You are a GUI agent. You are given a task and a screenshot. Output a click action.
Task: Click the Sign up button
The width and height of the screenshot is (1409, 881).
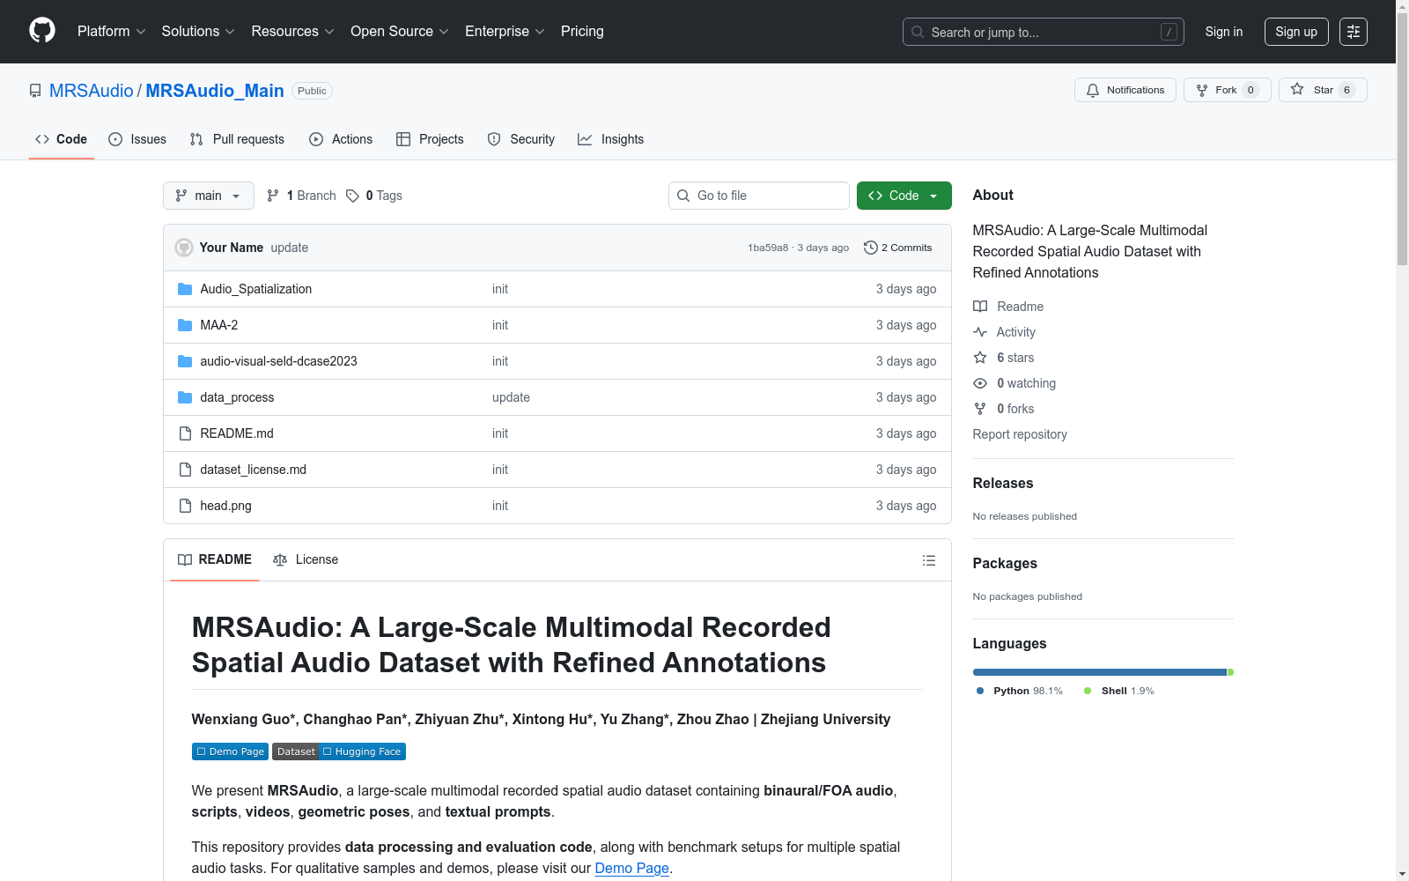[x=1296, y=32]
